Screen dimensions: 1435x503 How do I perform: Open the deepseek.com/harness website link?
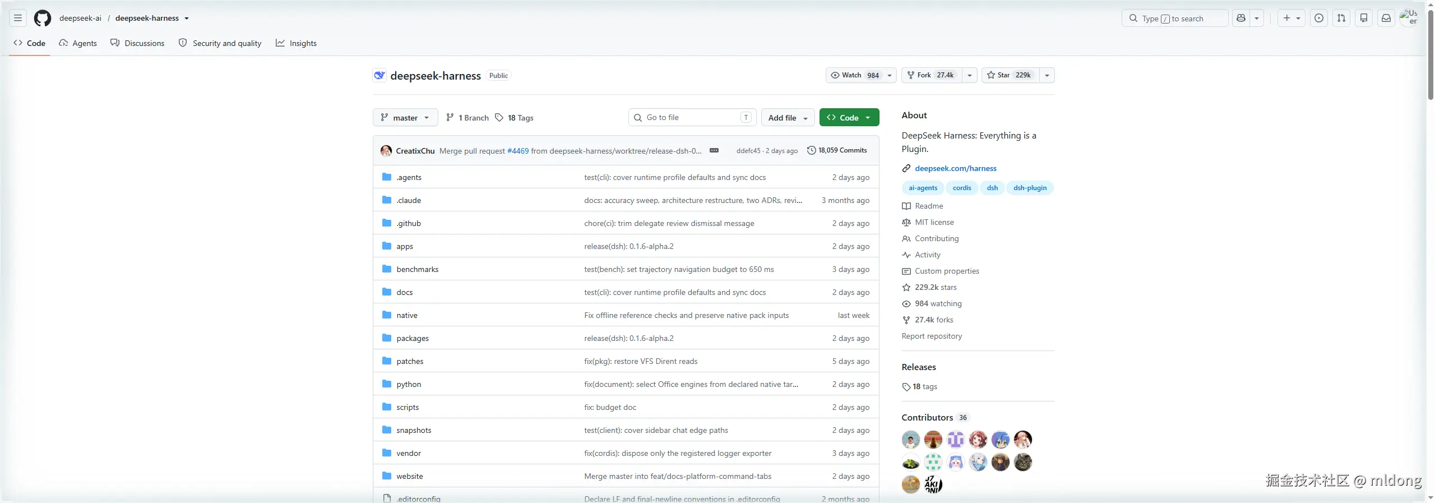956,168
